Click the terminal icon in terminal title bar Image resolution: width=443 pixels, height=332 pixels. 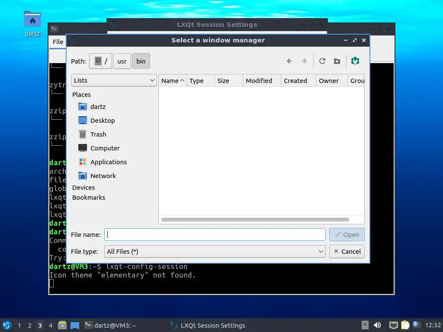(54, 29)
